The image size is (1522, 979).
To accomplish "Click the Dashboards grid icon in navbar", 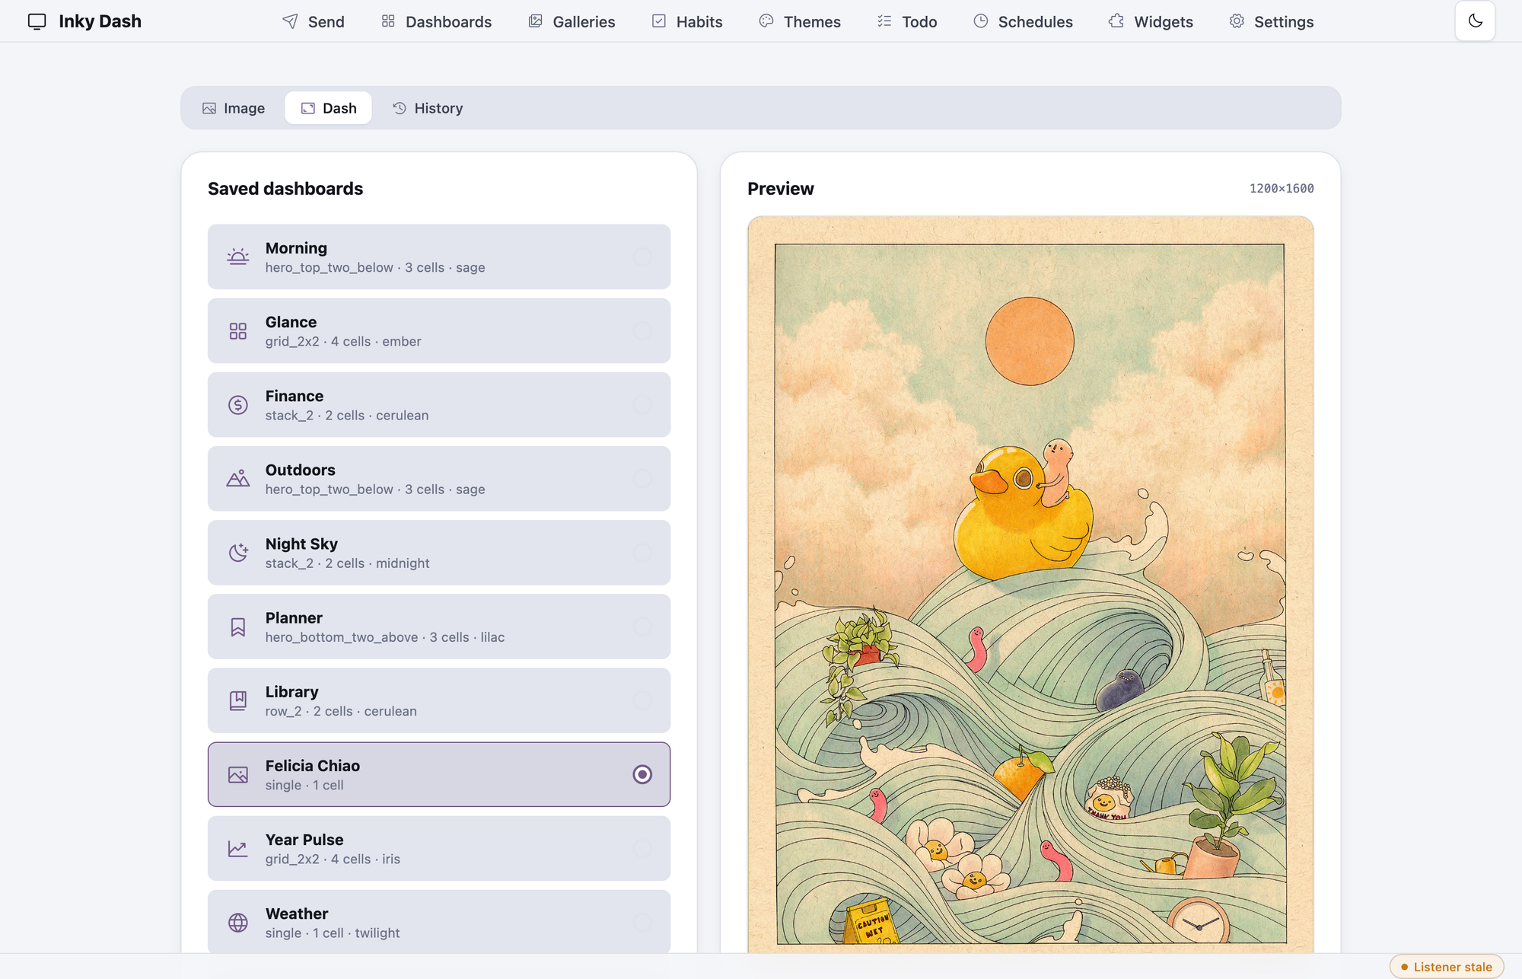I will click(x=388, y=21).
